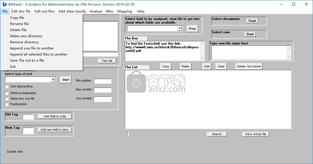This screenshot has width=313, height=164.
Task: Click inside The List text area
Action: point(208,99)
